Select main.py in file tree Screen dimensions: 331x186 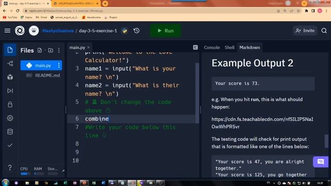pyautogui.click(x=41, y=66)
